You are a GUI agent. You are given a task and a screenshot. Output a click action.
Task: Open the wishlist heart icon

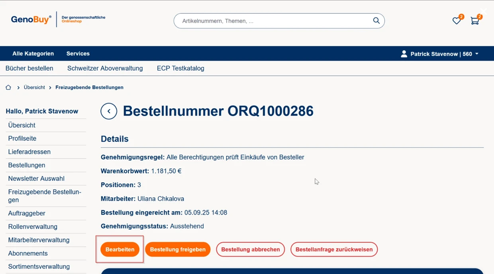coord(457,21)
